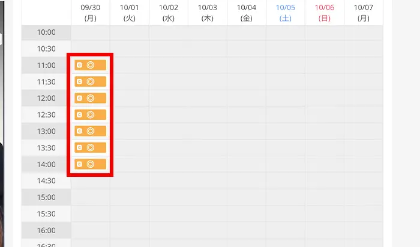
Task: Click the 09/30 (月) date header
Action: click(90, 13)
